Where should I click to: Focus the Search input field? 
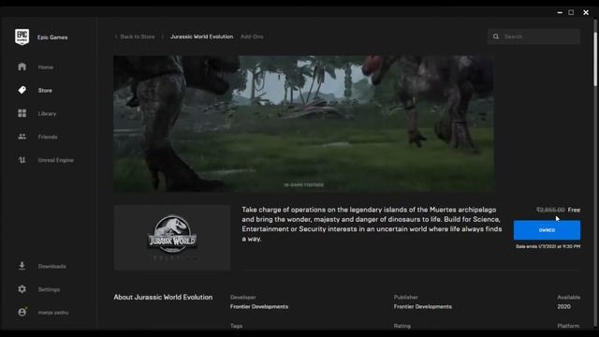tap(534, 37)
